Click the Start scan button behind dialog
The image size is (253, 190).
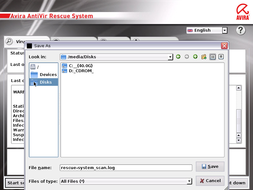tap(15, 183)
